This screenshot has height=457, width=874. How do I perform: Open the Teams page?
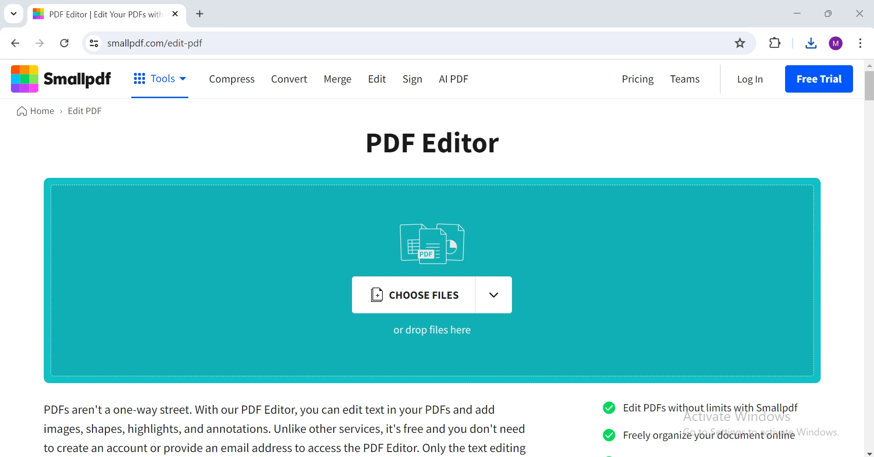pyautogui.click(x=685, y=79)
